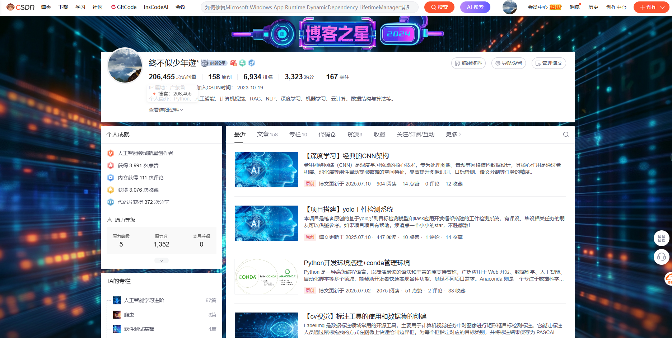The width and height of the screenshot is (672, 338).
Task: Switch to the 代码仓 tab
Action: tap(327, 134)
